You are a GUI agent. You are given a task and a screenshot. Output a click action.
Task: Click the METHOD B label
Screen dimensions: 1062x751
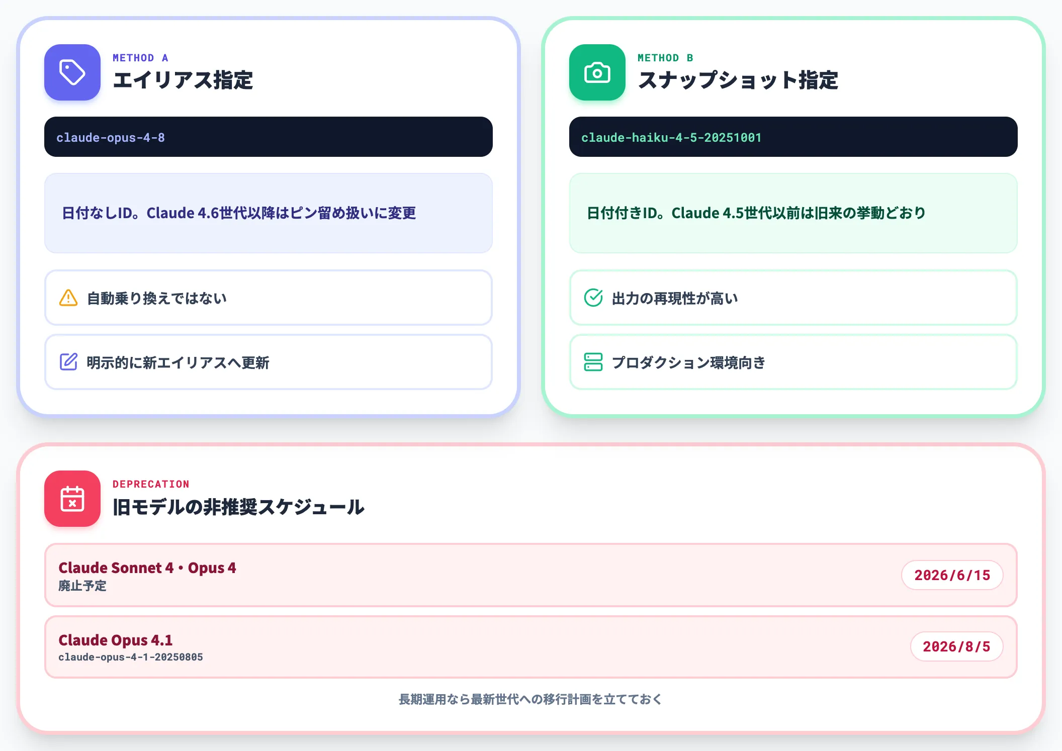666,58
